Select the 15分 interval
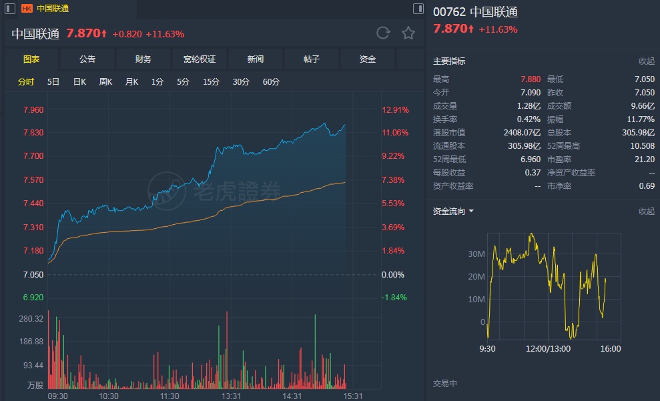The width and height of the screenshot is (660, 401). coord(212,82)
